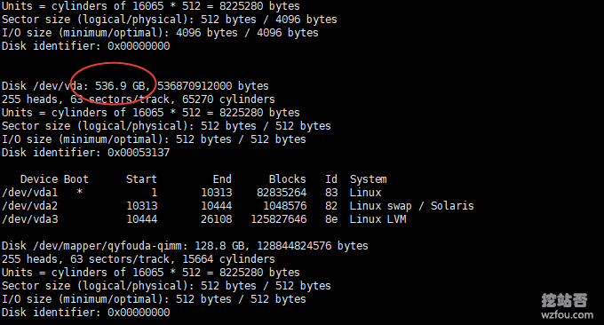Click End value '10313' in /dev/vda1 row
Image resolution: width=604 pixels, height=325 pixels.
217,193
